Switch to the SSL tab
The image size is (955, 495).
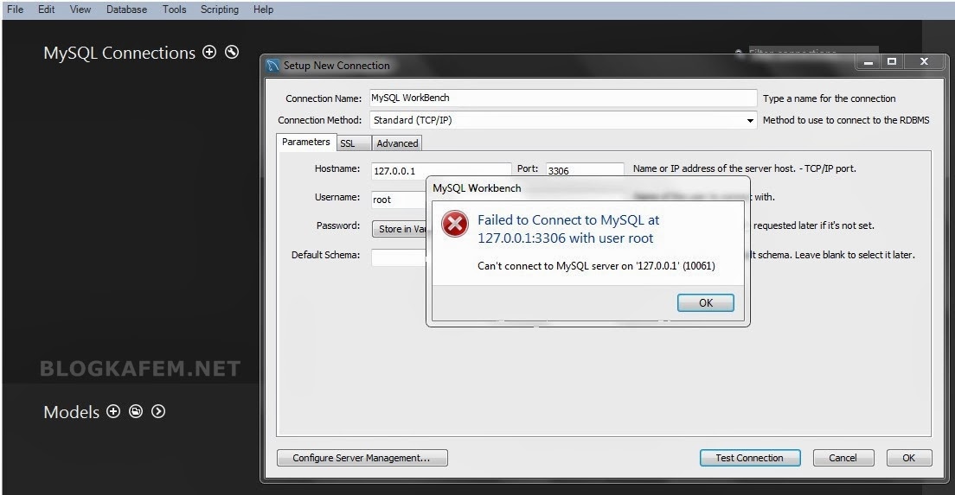(x=354, y=143)
